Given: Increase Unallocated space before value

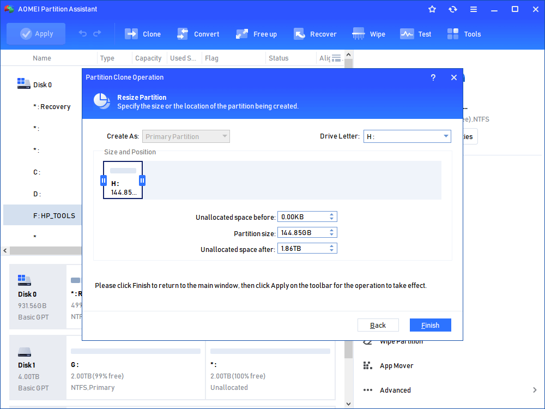Looking at the screenshot, I should tap(331, 214).
